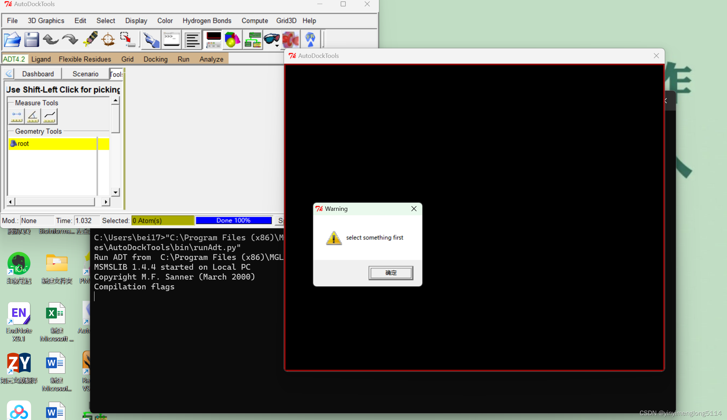The height and width of the screenshot is (420, 727).
Task: Open the Hydrogen Bonds menu
Action: click(x=207, y=21)
